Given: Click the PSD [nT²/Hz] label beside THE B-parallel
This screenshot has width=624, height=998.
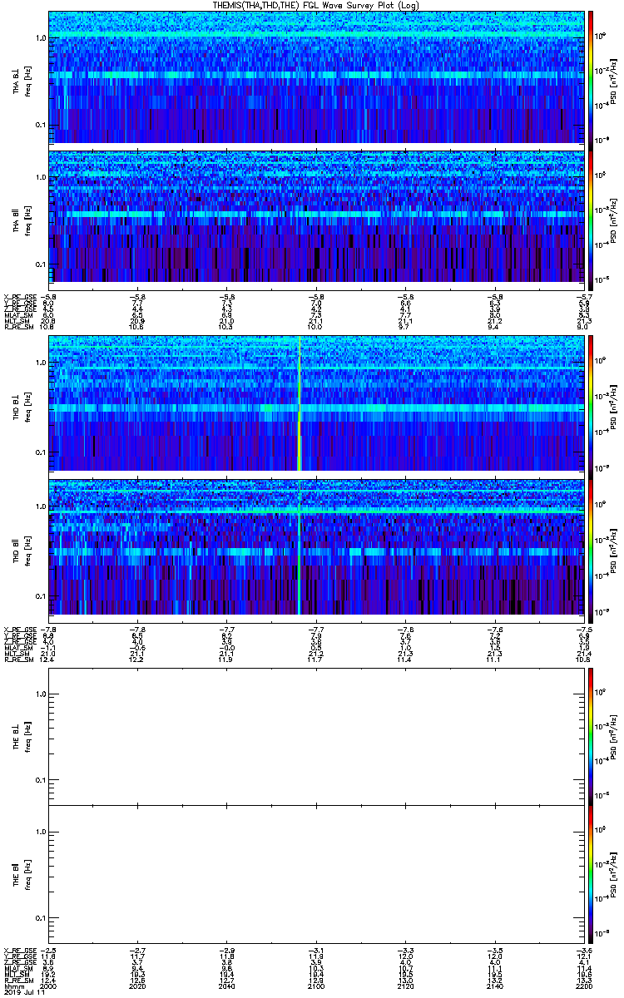Looking at the screenshot, I should pyautogui.click(x=613, y=873).
